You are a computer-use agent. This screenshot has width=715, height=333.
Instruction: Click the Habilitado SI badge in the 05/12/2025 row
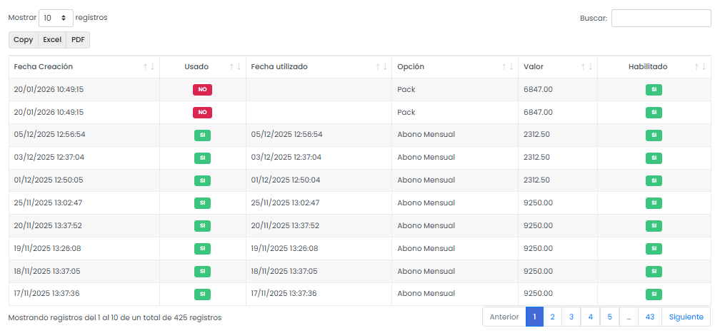[x=654, y=135]
